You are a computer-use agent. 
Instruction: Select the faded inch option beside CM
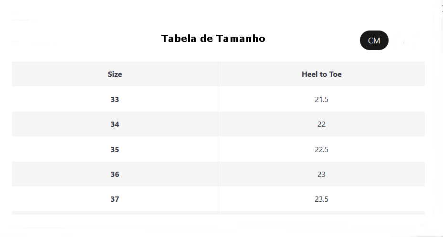click(405, 41)
